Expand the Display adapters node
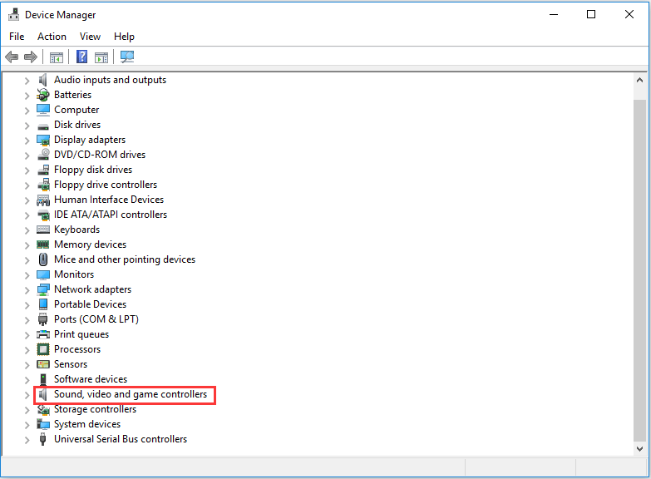This screenshot has height=479, width=651. click(27, 141)
